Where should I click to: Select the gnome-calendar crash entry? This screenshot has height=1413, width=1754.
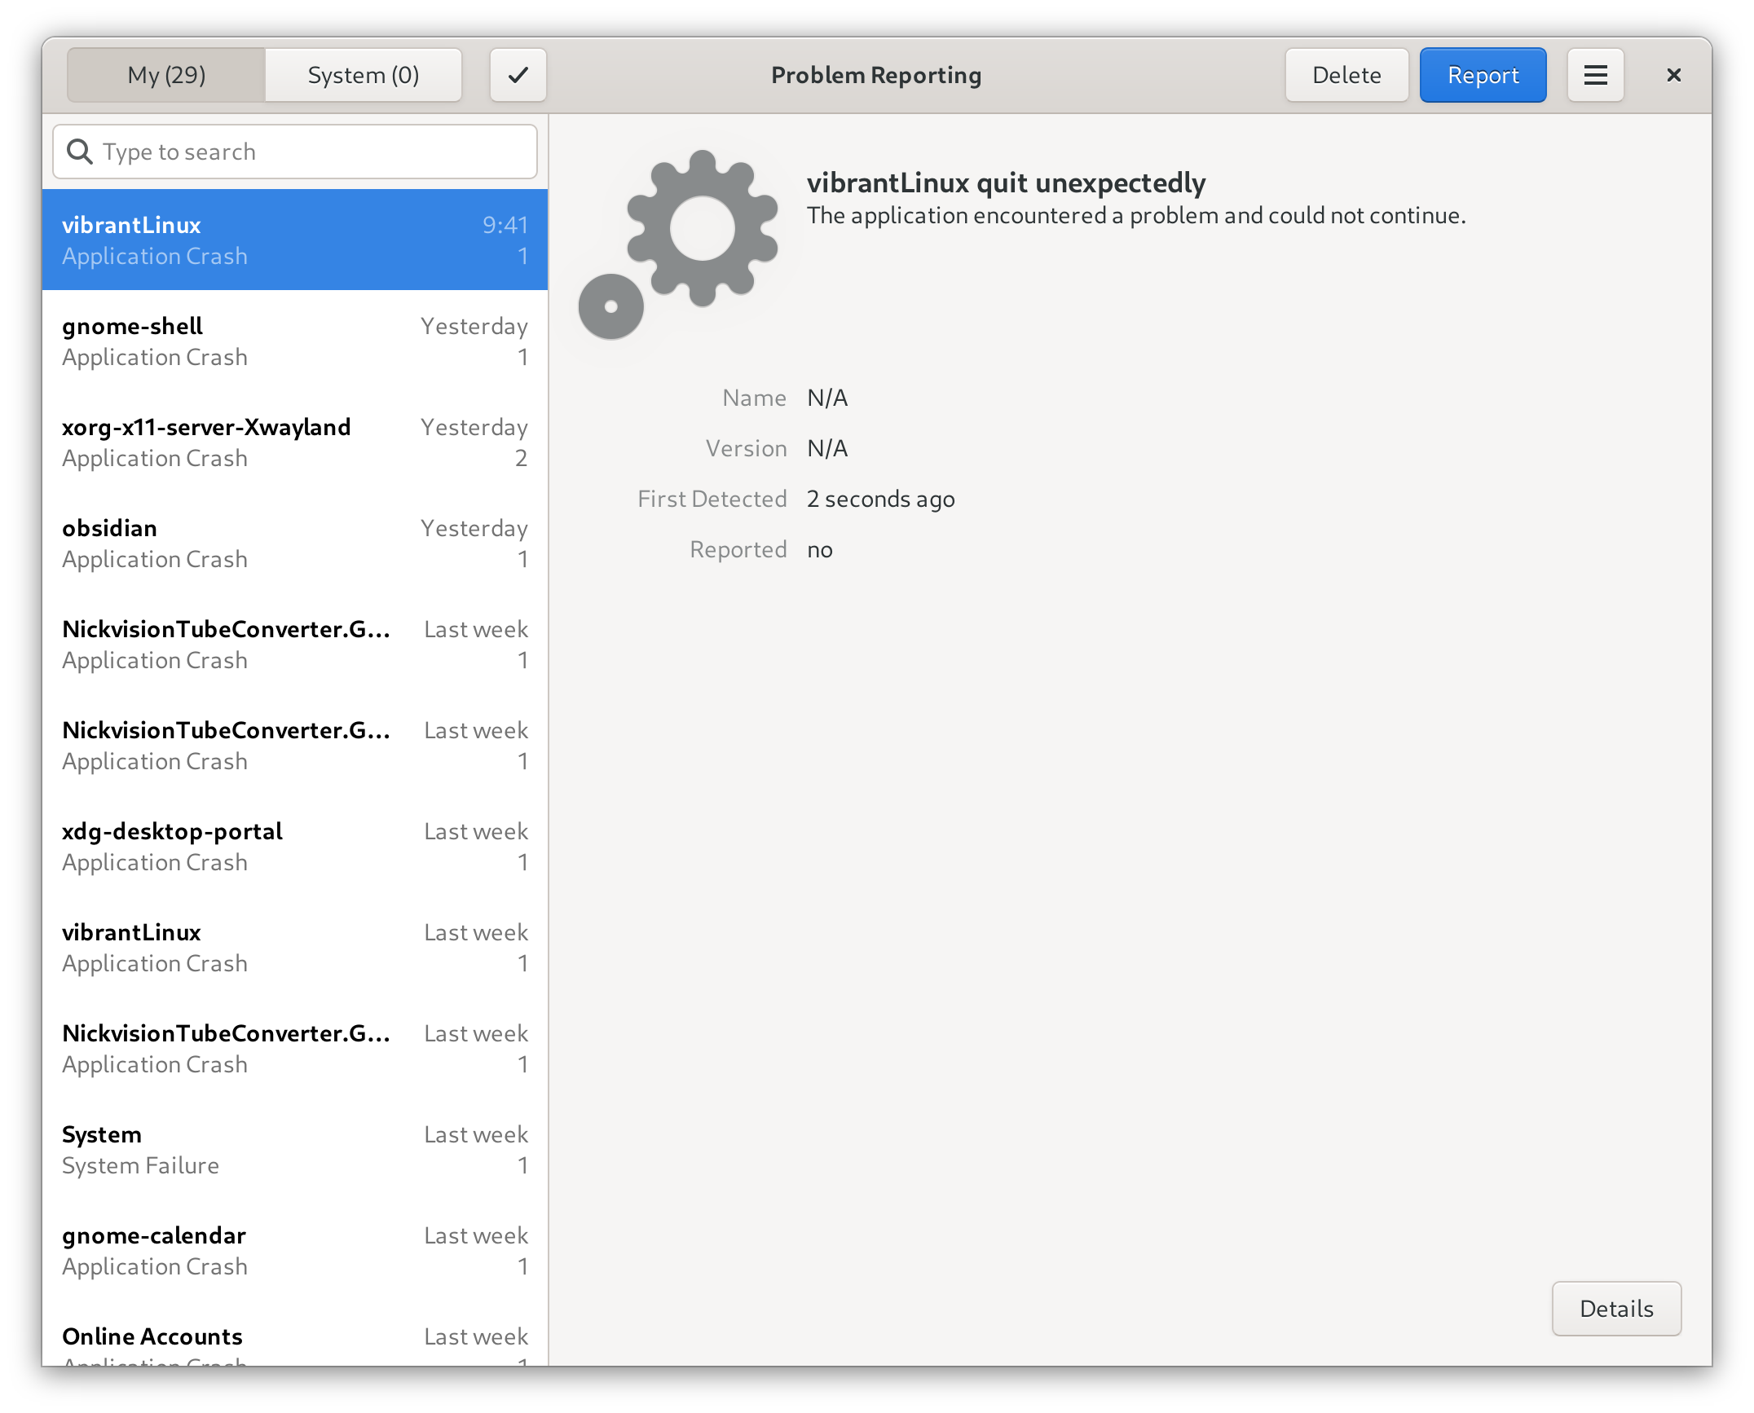[x=293, y=1249]
